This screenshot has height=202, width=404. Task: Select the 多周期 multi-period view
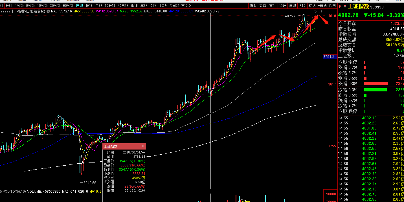[174, 6]
